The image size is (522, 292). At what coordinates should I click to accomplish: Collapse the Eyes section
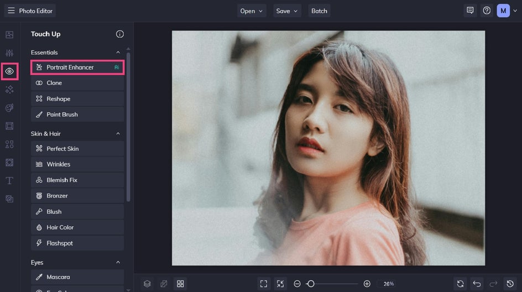(x=118, y=262)
